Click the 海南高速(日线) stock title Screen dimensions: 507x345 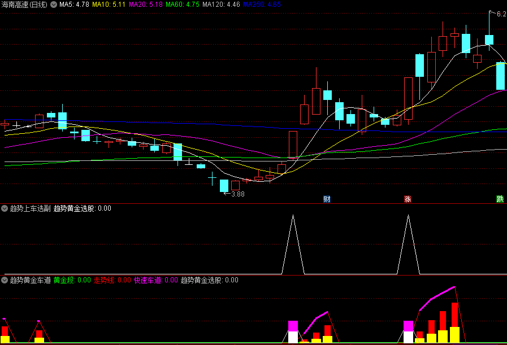click(25, 5)
